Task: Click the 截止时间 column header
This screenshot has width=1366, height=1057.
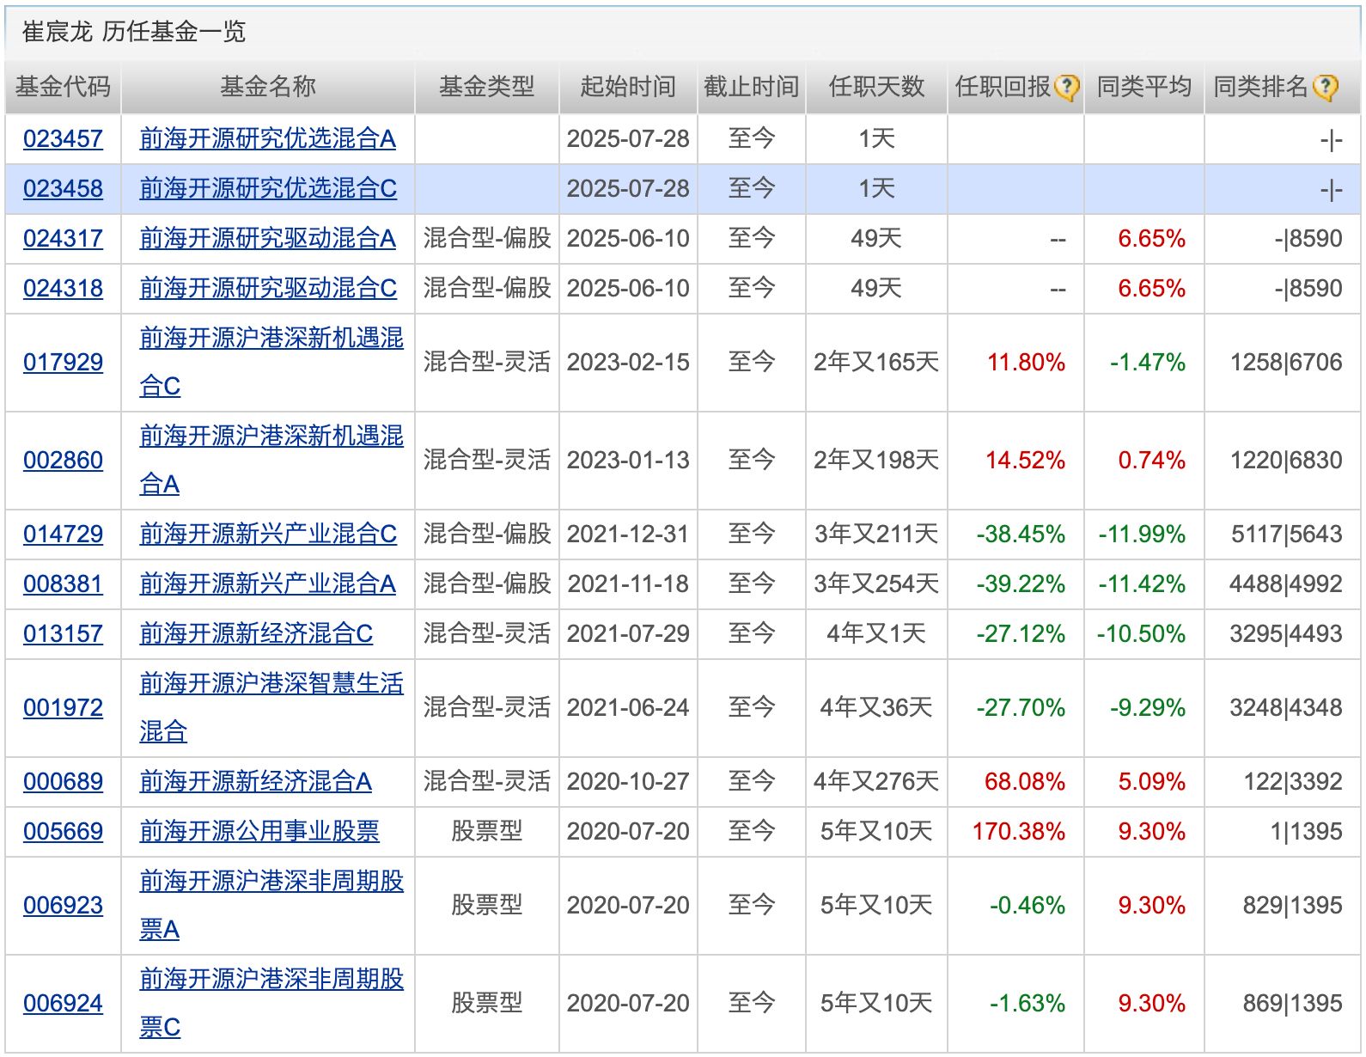Action: click(x=752, y=87)
